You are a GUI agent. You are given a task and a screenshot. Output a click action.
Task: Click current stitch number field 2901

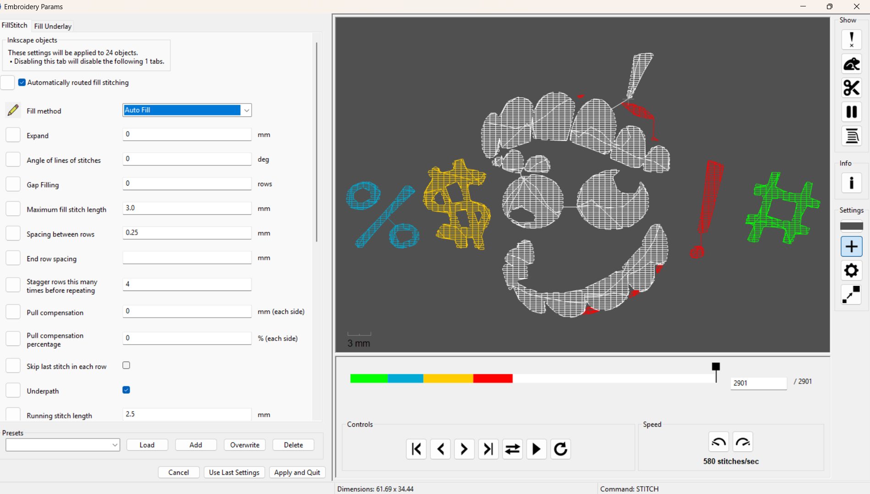(759, 383)
